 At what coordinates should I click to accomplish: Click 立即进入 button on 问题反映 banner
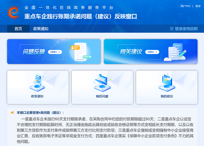point(55,52)
